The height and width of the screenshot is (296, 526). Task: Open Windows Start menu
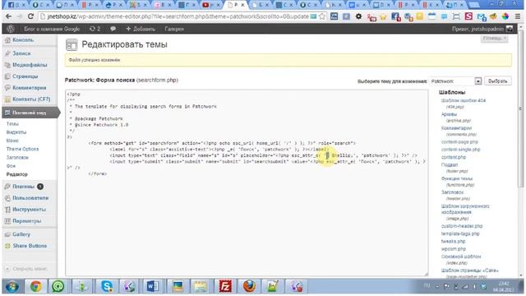[12, 286]
